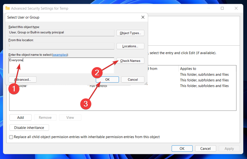The image size is (247, 159).
Task: Maximize the Advanced Security Settings window
Action: click(x=222, y=8)
